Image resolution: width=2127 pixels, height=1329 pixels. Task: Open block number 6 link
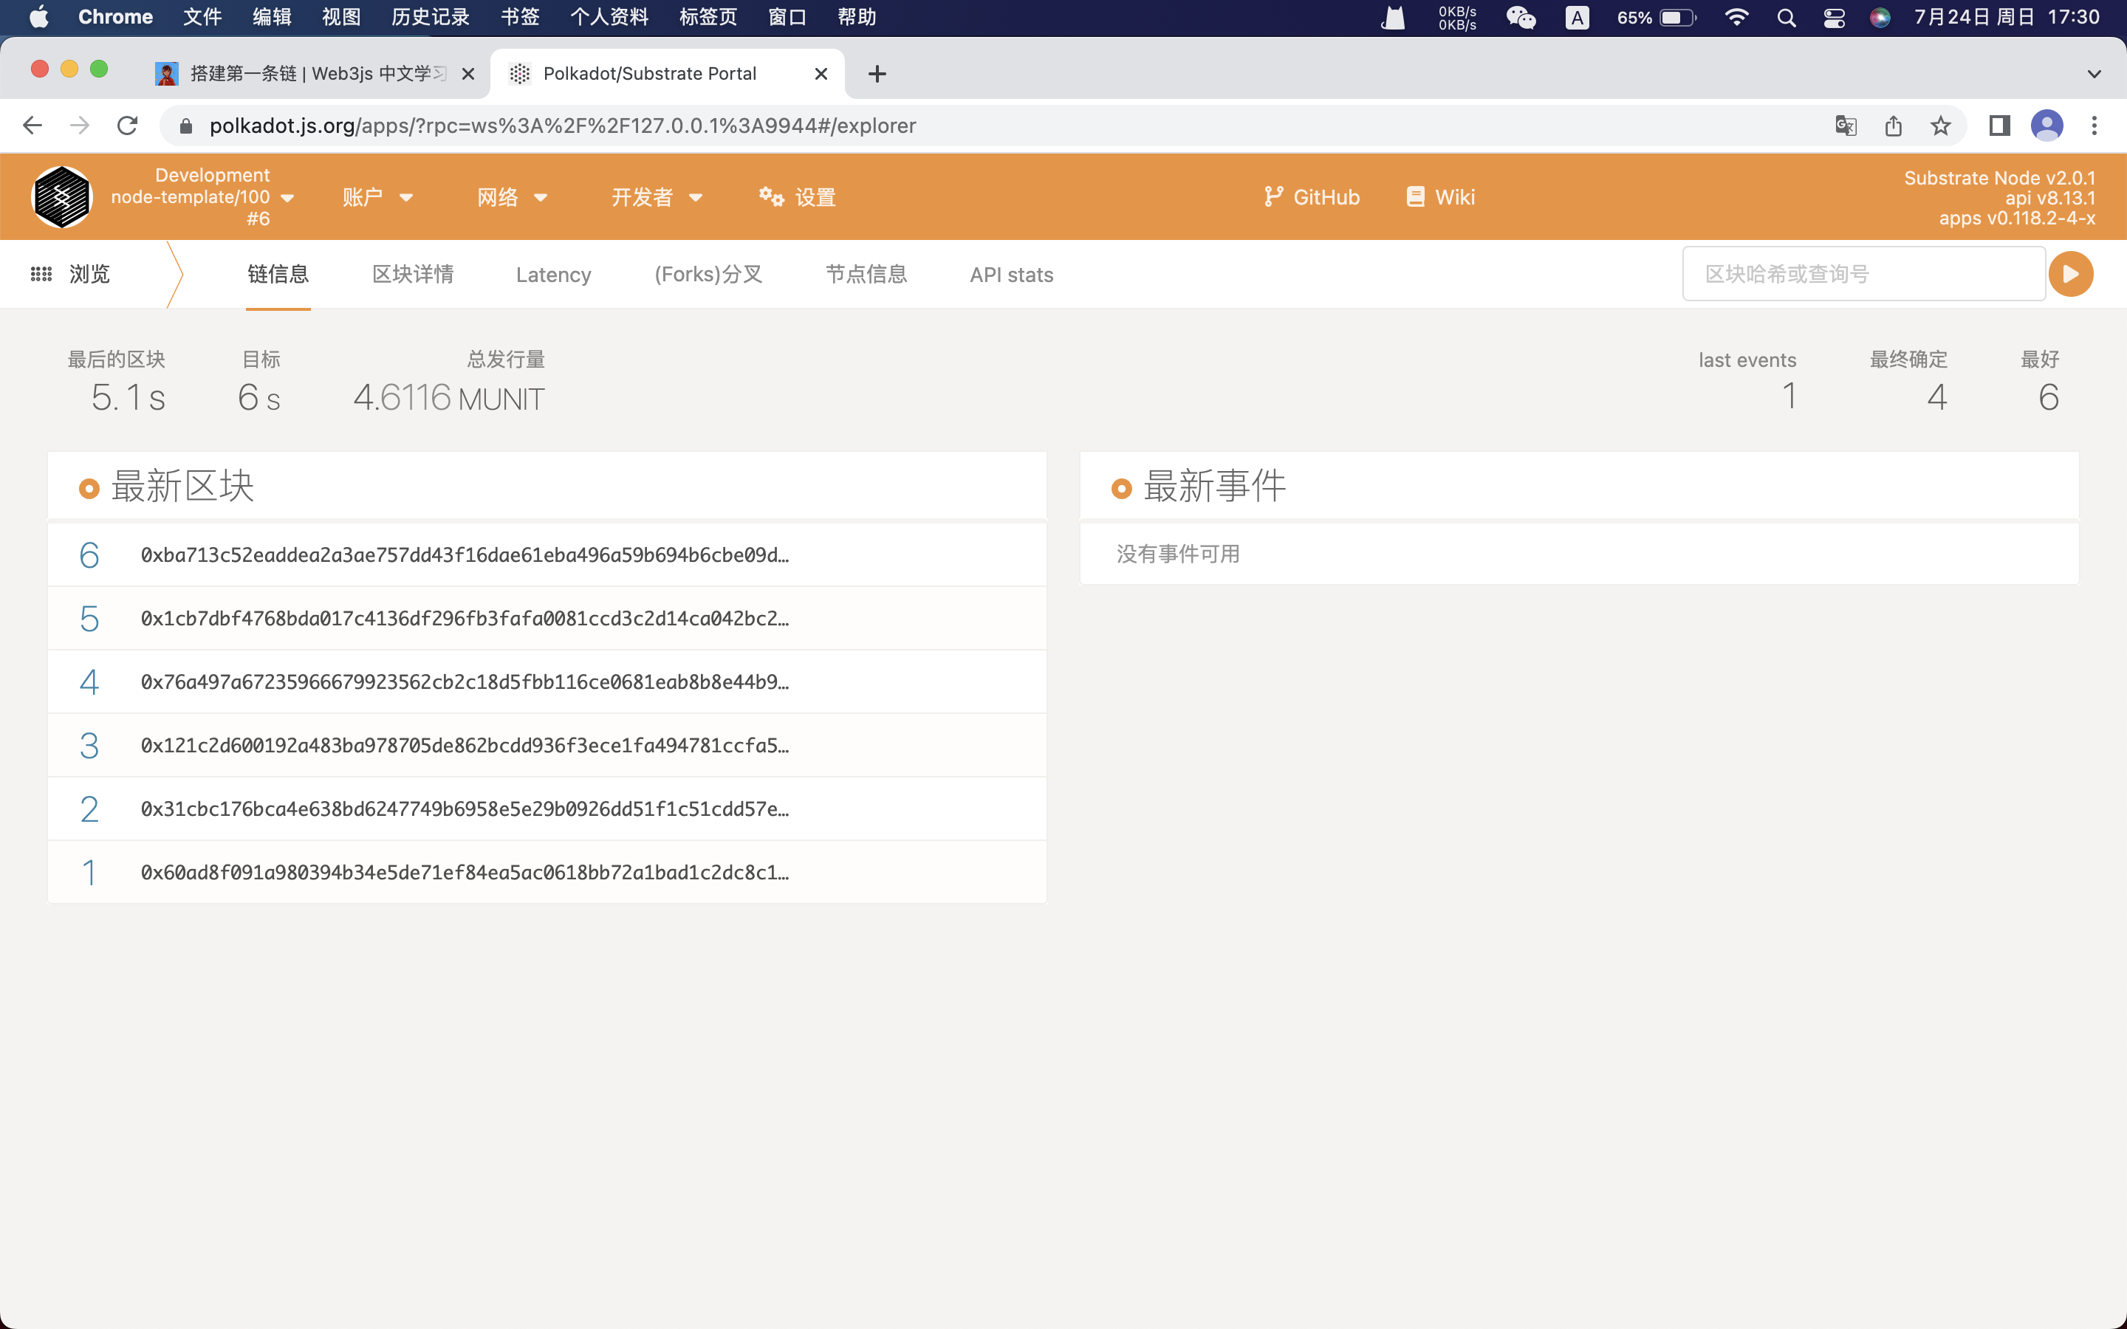89,554
